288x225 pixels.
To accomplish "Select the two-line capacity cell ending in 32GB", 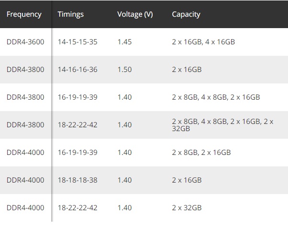I will pos(222,125).
